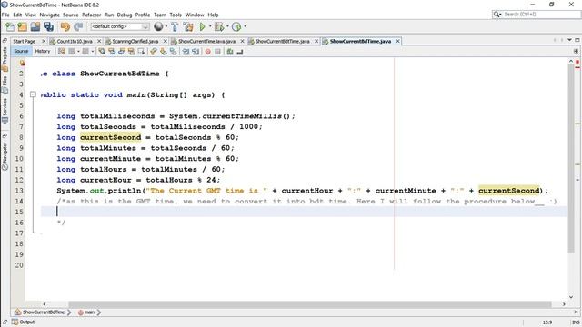Close the ScanningClarified.java tab

coord(166,41)
